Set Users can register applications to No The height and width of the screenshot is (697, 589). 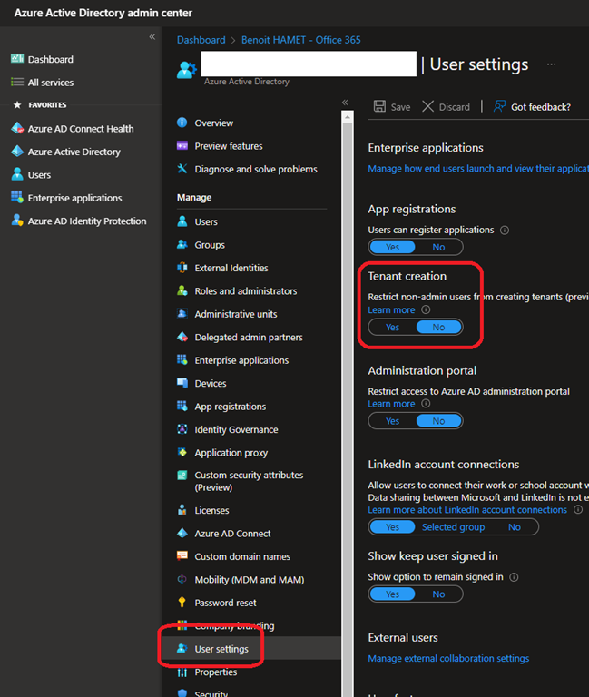pos(438,247)
